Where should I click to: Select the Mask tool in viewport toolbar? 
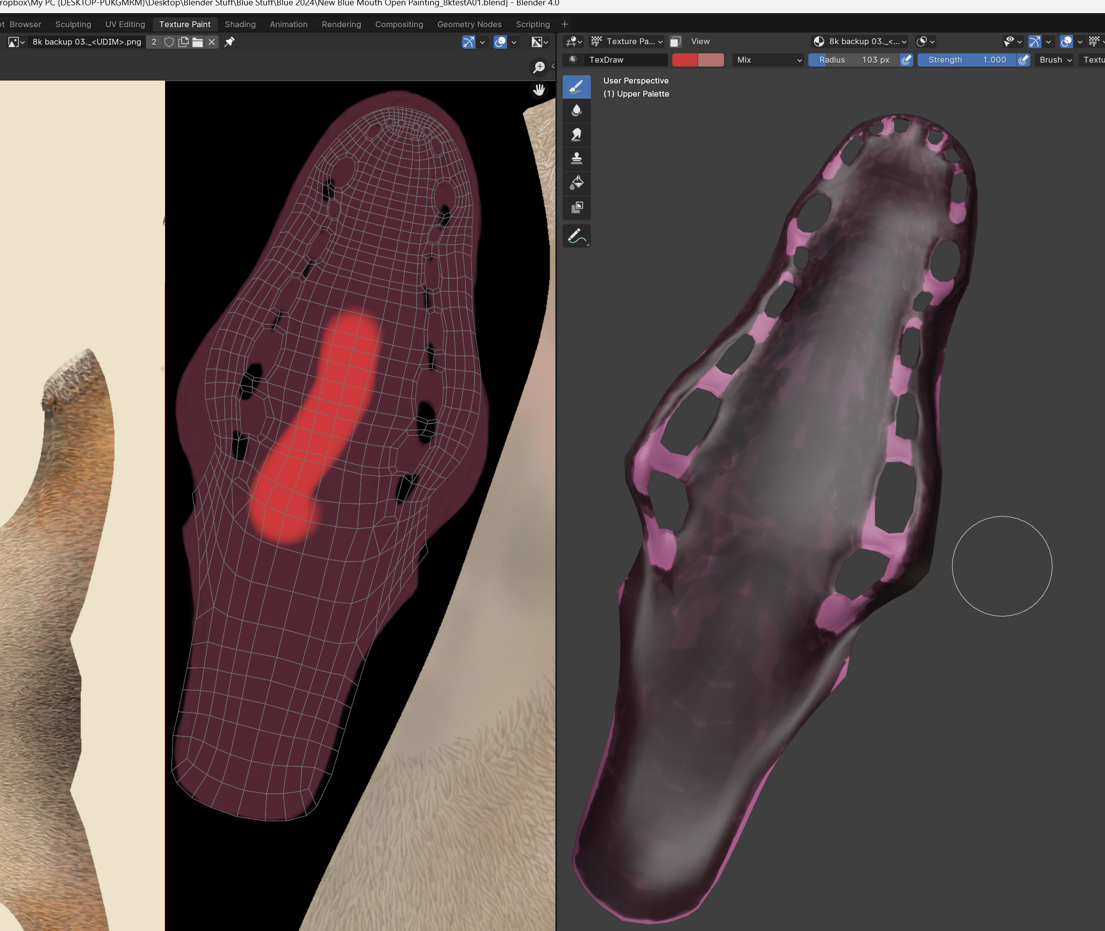tap(576, 207)
